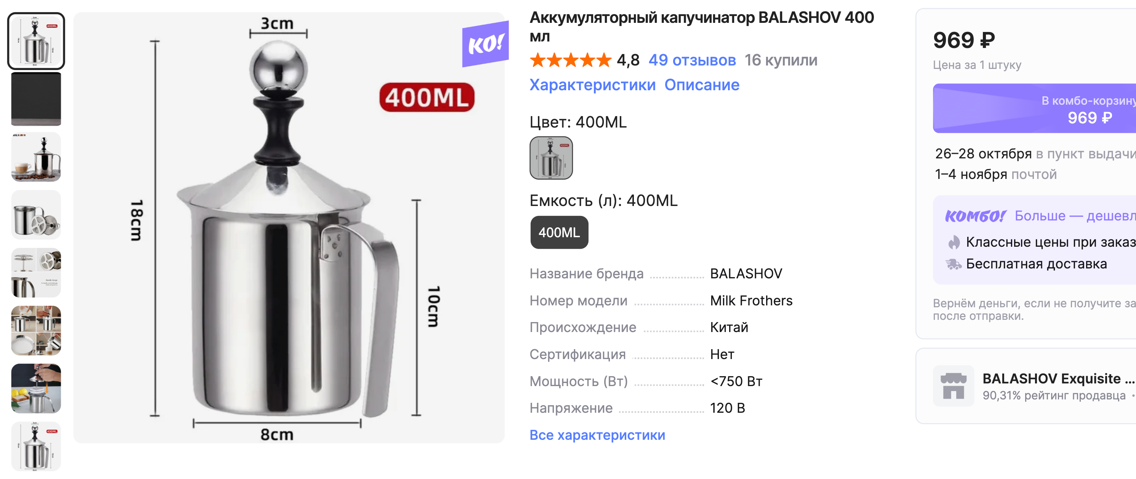The width and height of the screenshot is (1136, 479).
Task: Click the flame icon near Классные цены
Action: click(x=954, y=242)
